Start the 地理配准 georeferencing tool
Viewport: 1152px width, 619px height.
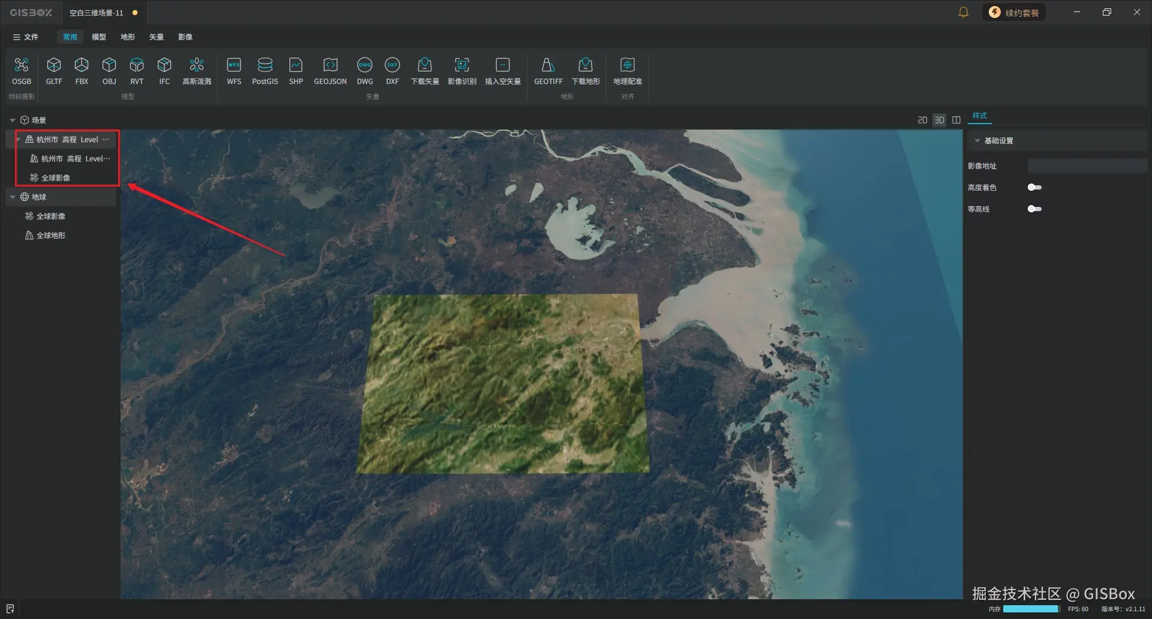coord(628,71)
